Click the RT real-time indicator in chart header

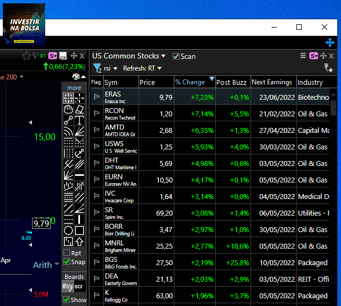(43, 56)
